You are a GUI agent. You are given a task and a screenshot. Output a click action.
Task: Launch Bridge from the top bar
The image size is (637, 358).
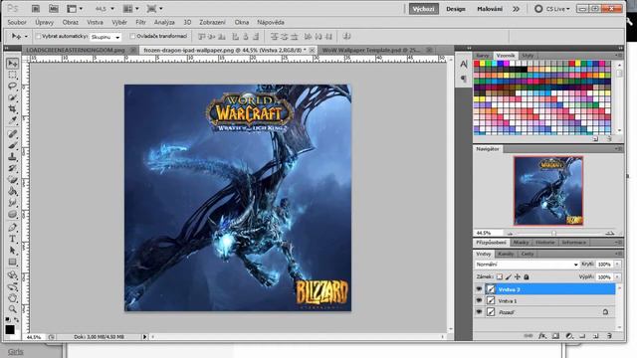[x=36, y=9]
